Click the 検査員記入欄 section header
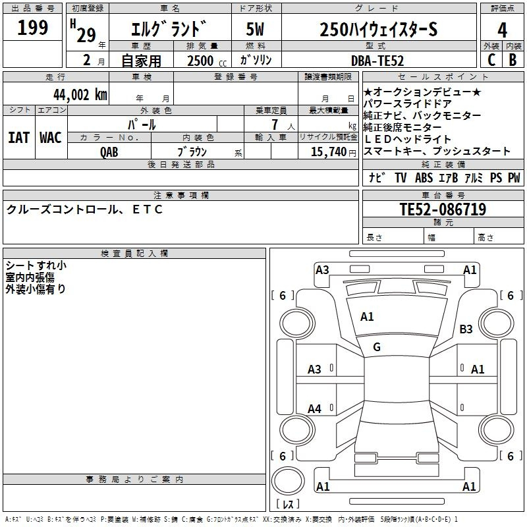Image resolution: width=527 pixels, height=527 pixels. 134,254
